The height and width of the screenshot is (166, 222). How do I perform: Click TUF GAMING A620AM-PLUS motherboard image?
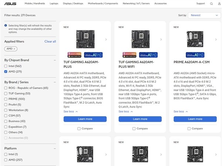coord(85,39)
